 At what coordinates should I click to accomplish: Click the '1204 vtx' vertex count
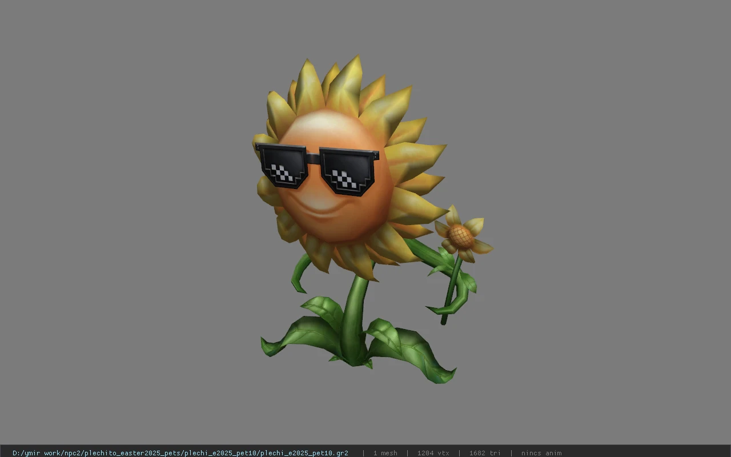pyautogui.click(x=433, y=453)
